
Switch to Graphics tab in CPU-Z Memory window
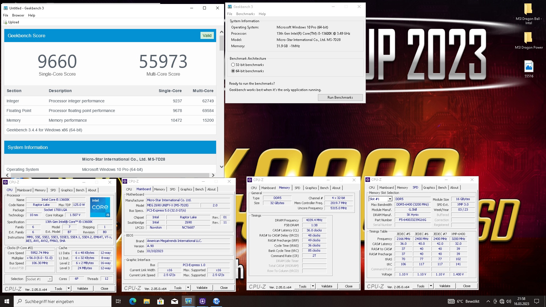(311, 188)
